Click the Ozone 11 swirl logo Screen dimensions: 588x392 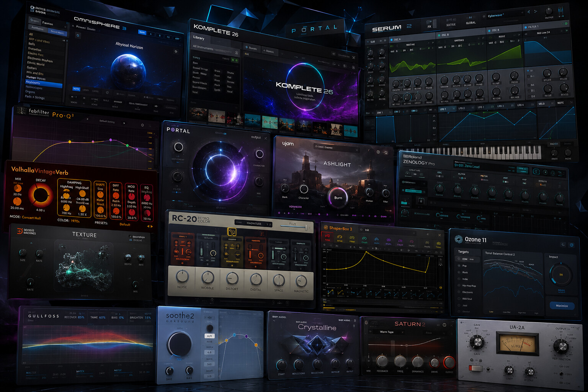pos(459,239)
